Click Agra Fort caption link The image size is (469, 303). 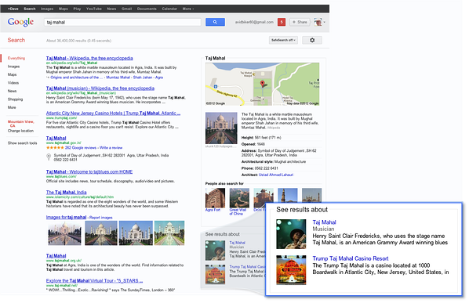213,210
